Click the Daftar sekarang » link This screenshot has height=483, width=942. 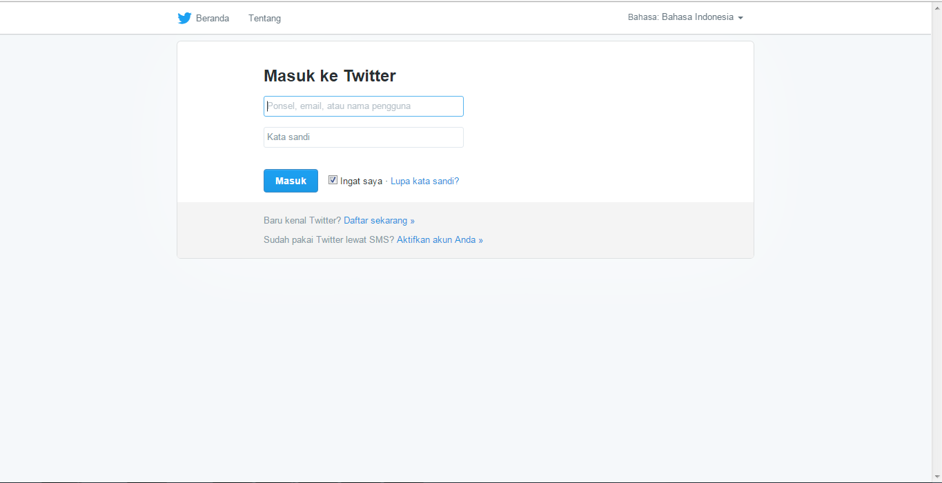[x=379, y=221]
